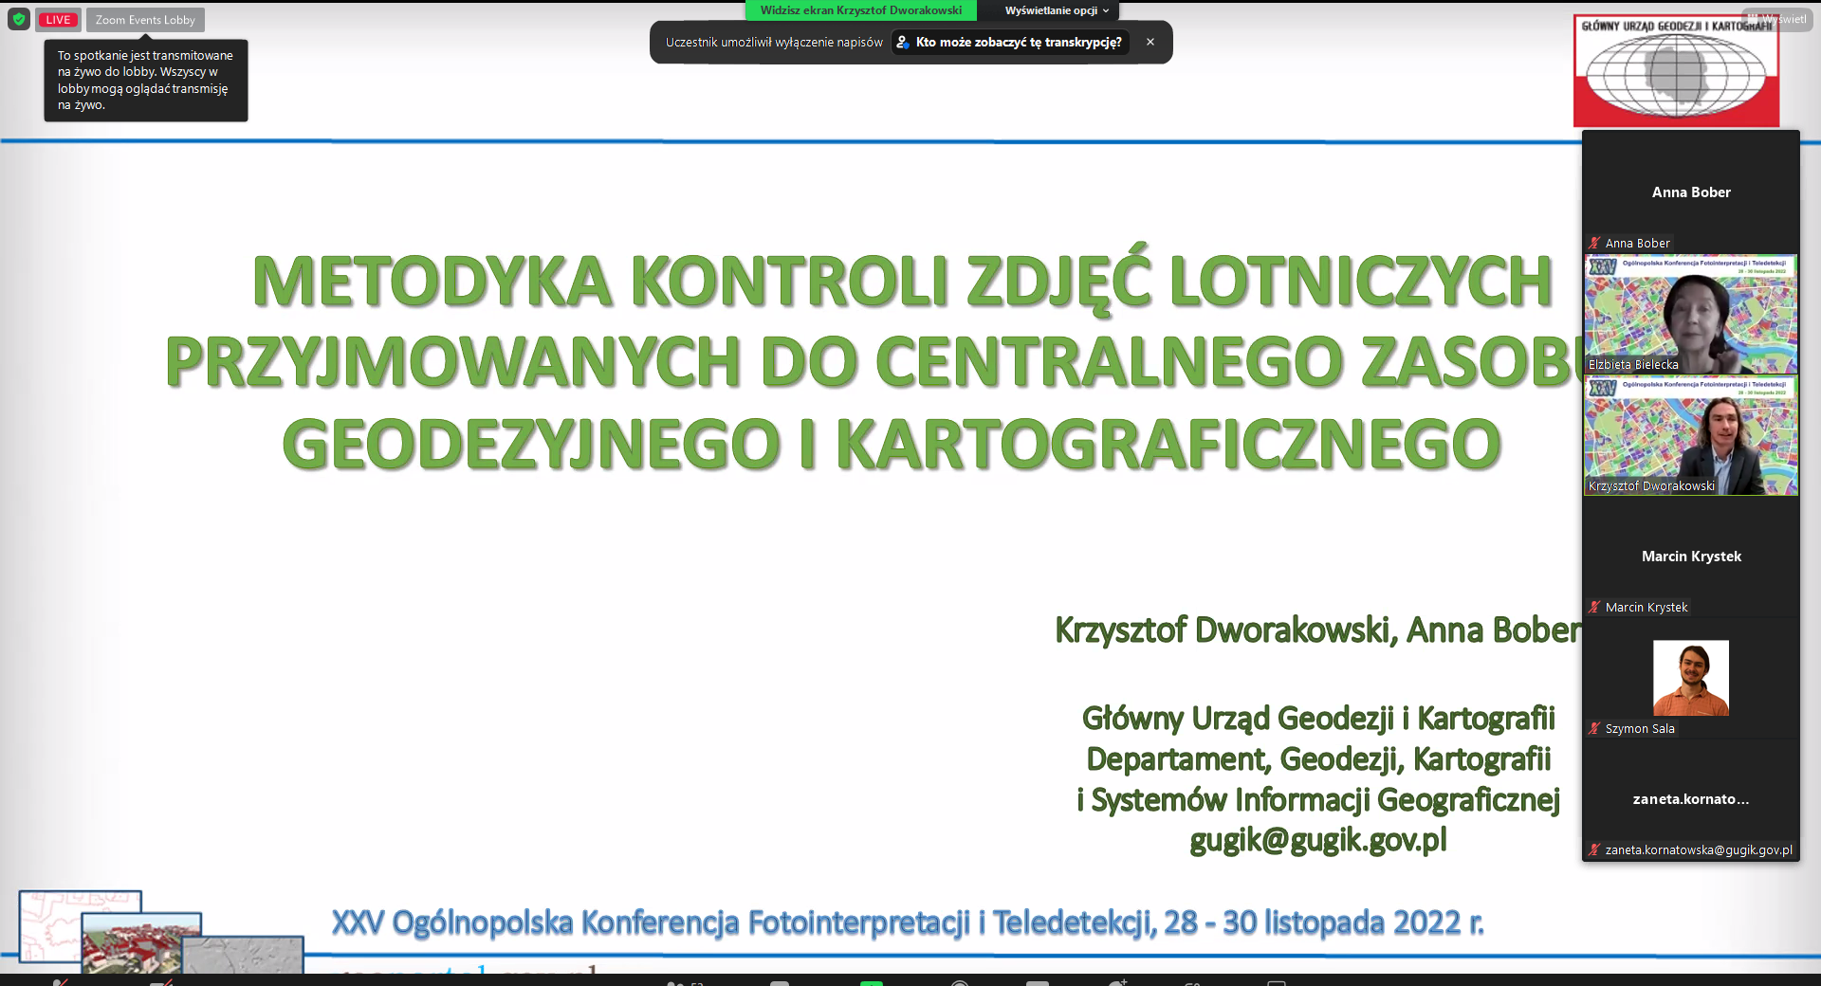Click the record icon in the toolbar

[x=960, y=982]
